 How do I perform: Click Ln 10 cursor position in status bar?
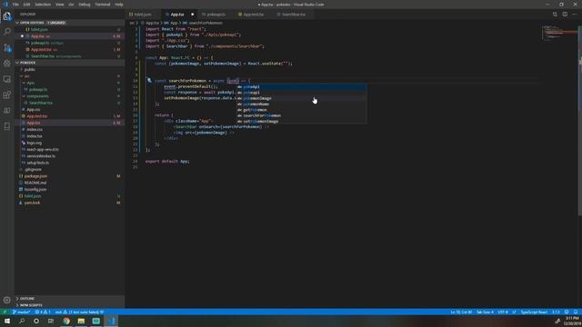pyautogui.click(x=461, y=312)
